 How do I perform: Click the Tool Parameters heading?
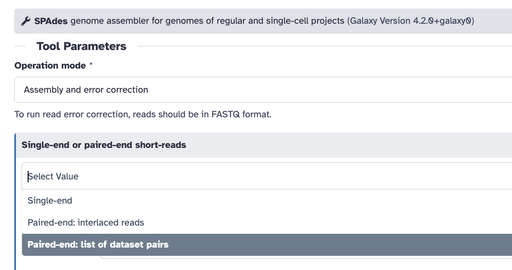tap(82, 46)
